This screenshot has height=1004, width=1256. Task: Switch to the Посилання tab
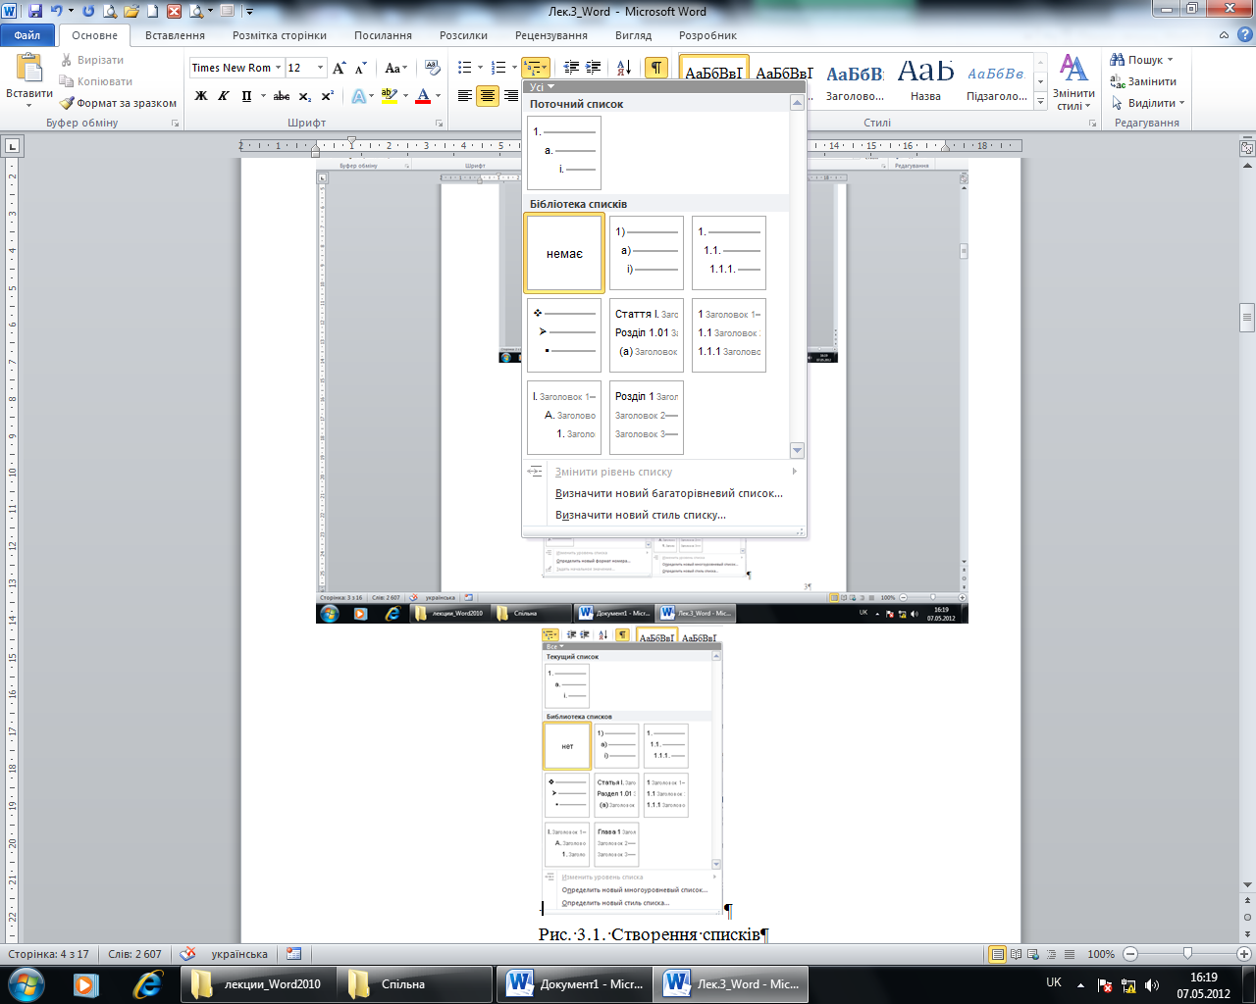384,35
